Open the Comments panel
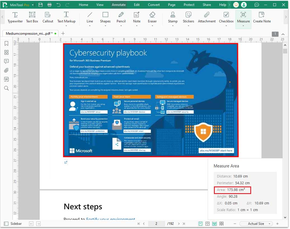 pyautogui.click(x=6, y=61)
